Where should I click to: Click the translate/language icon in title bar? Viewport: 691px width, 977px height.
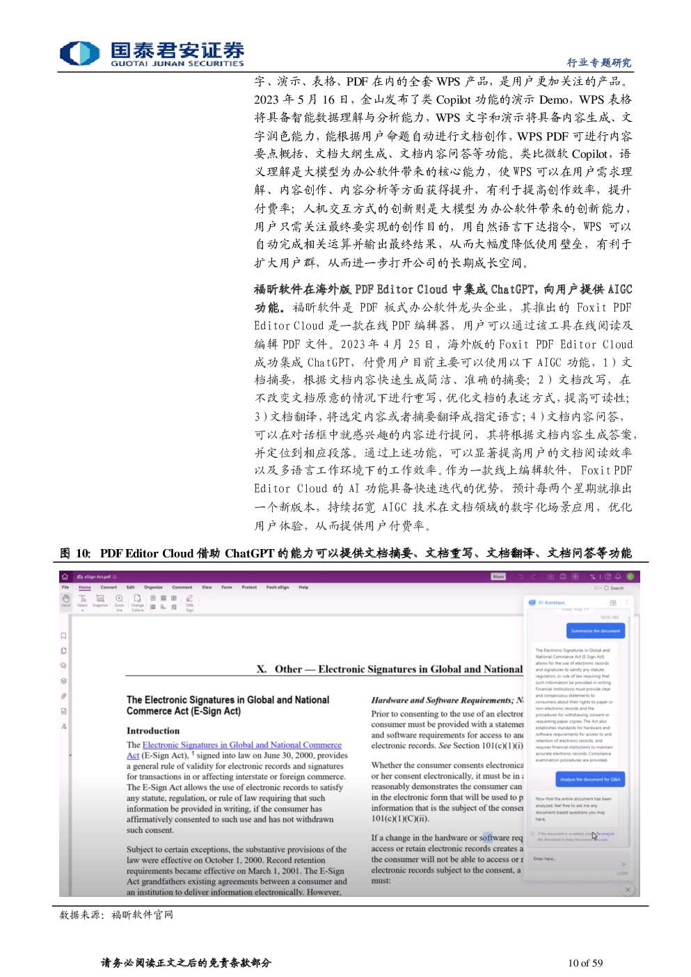[593, 577]
